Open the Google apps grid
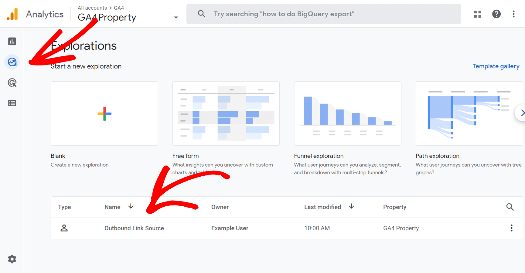The image size is (525, 273). tap(477, 14)
